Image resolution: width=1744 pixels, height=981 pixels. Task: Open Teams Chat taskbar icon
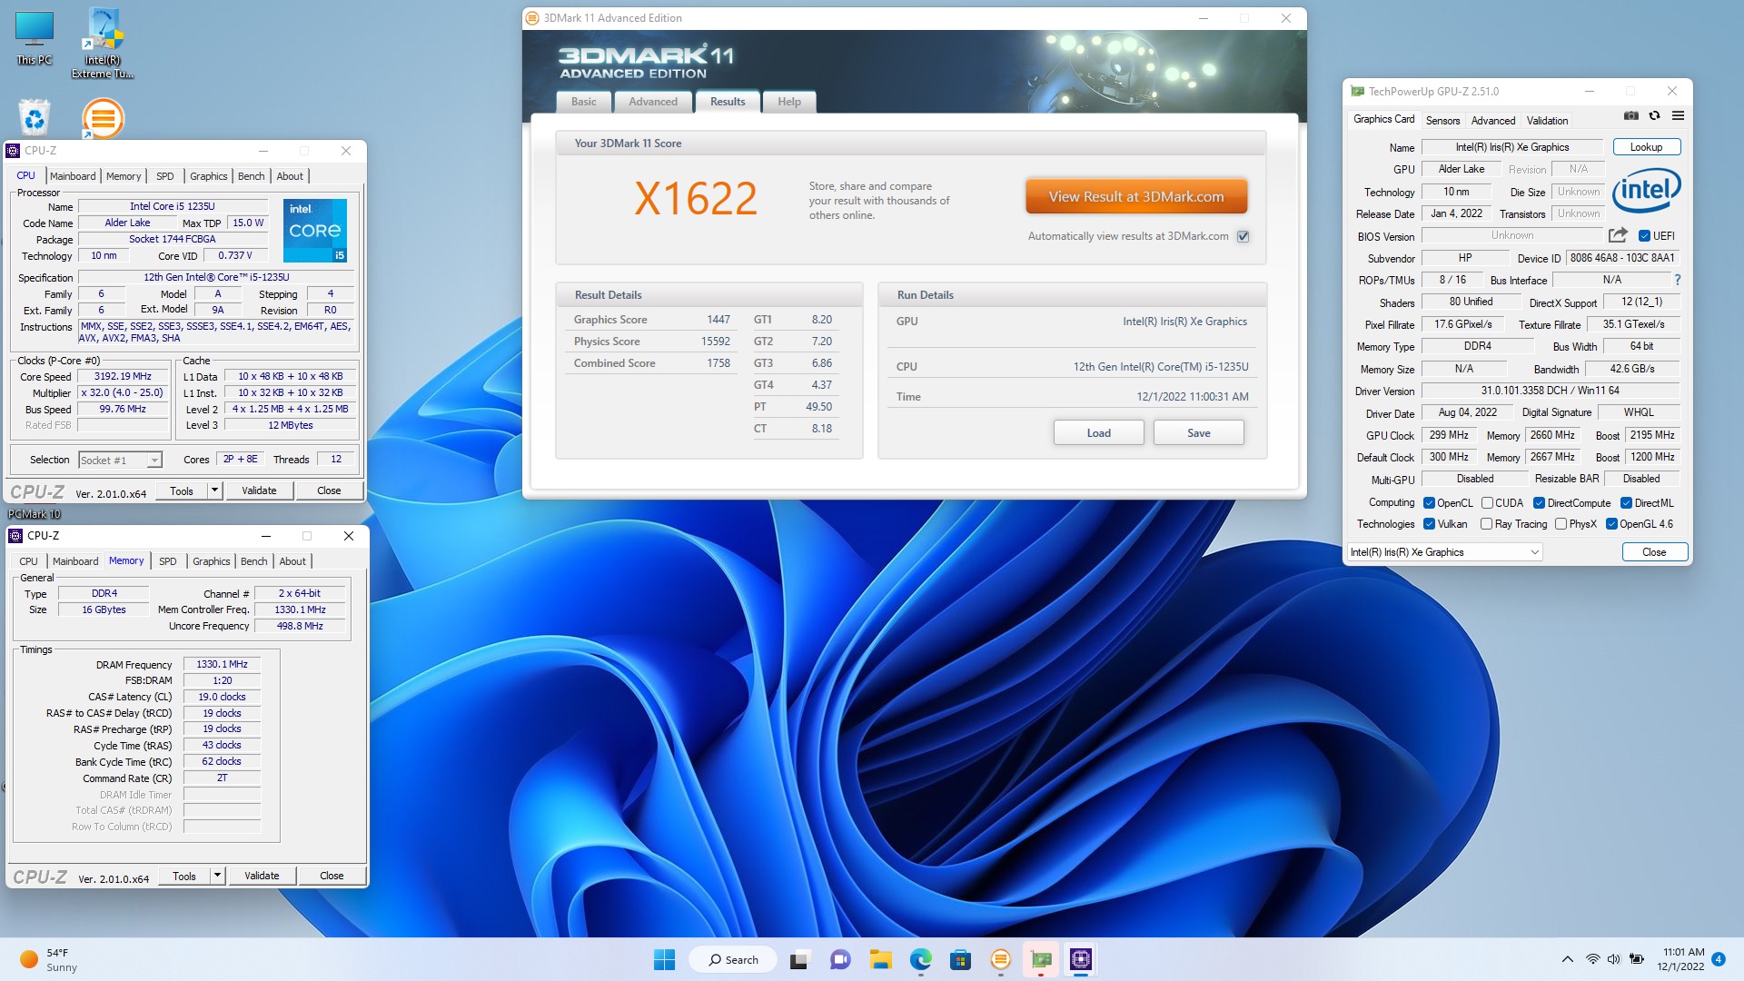(840, 959)
